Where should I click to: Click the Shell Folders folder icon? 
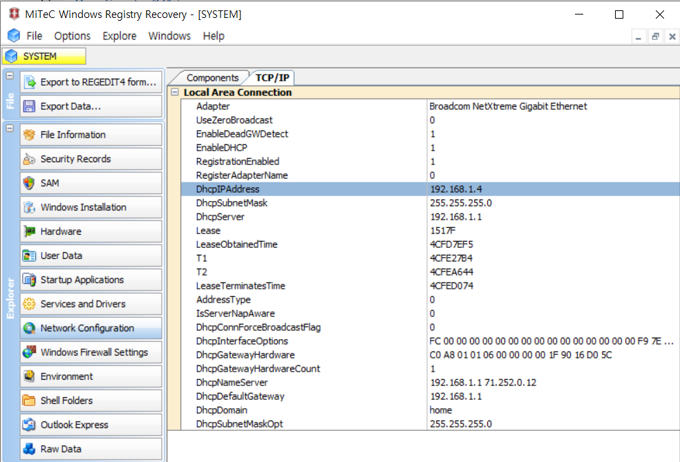tap(30, 401)
